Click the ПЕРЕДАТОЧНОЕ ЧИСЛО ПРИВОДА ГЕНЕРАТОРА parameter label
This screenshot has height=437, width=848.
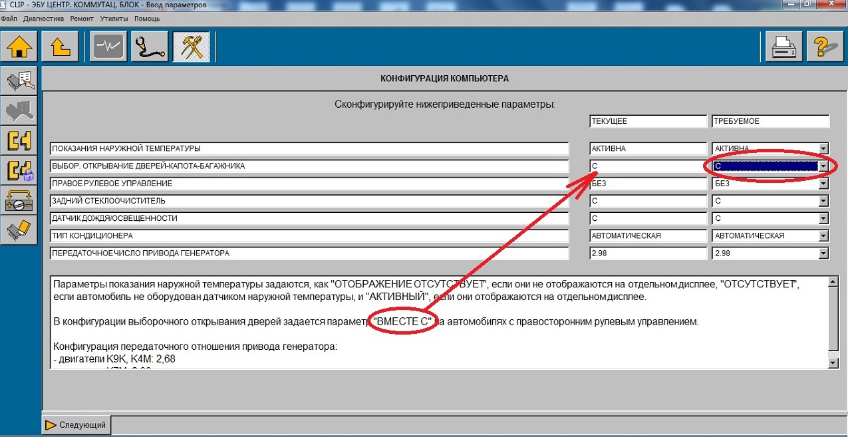[309, 253]
